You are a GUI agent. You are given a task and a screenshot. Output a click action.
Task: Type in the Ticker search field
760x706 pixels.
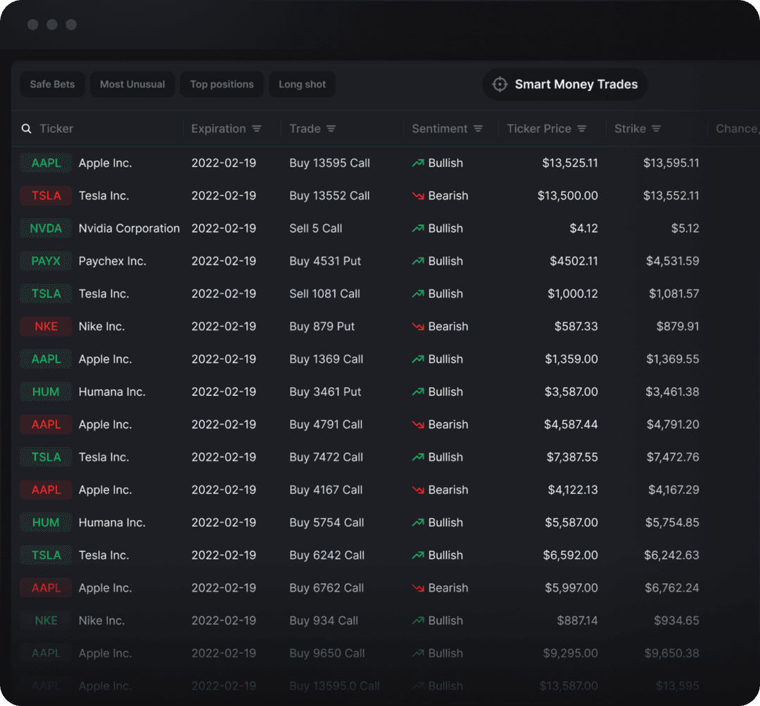[x=99, y=129]
